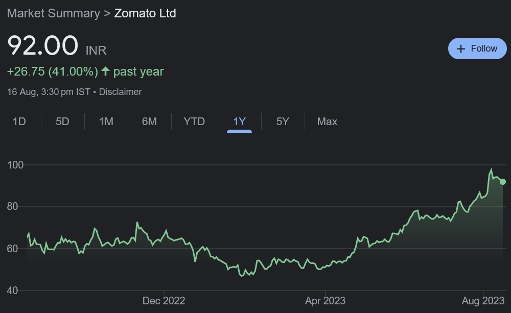Show the Max time range
The height and width of the screenshot is (313, 511).
[327, 122]
